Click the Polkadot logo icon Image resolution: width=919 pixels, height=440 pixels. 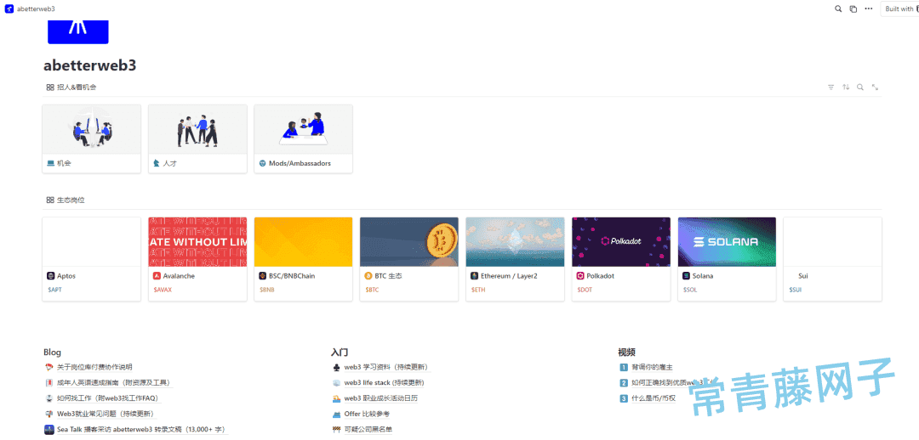coord(580,275)
